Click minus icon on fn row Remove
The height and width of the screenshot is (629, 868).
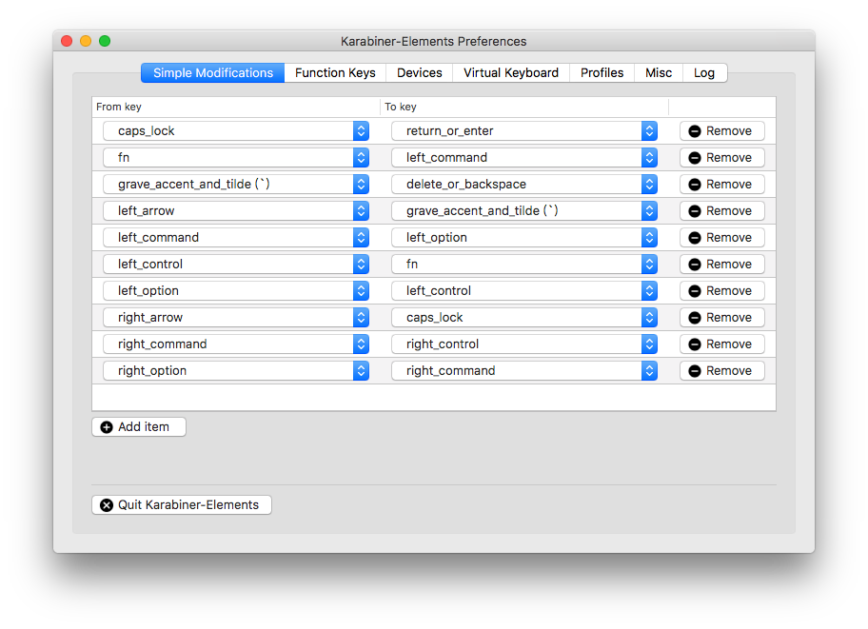695,158
